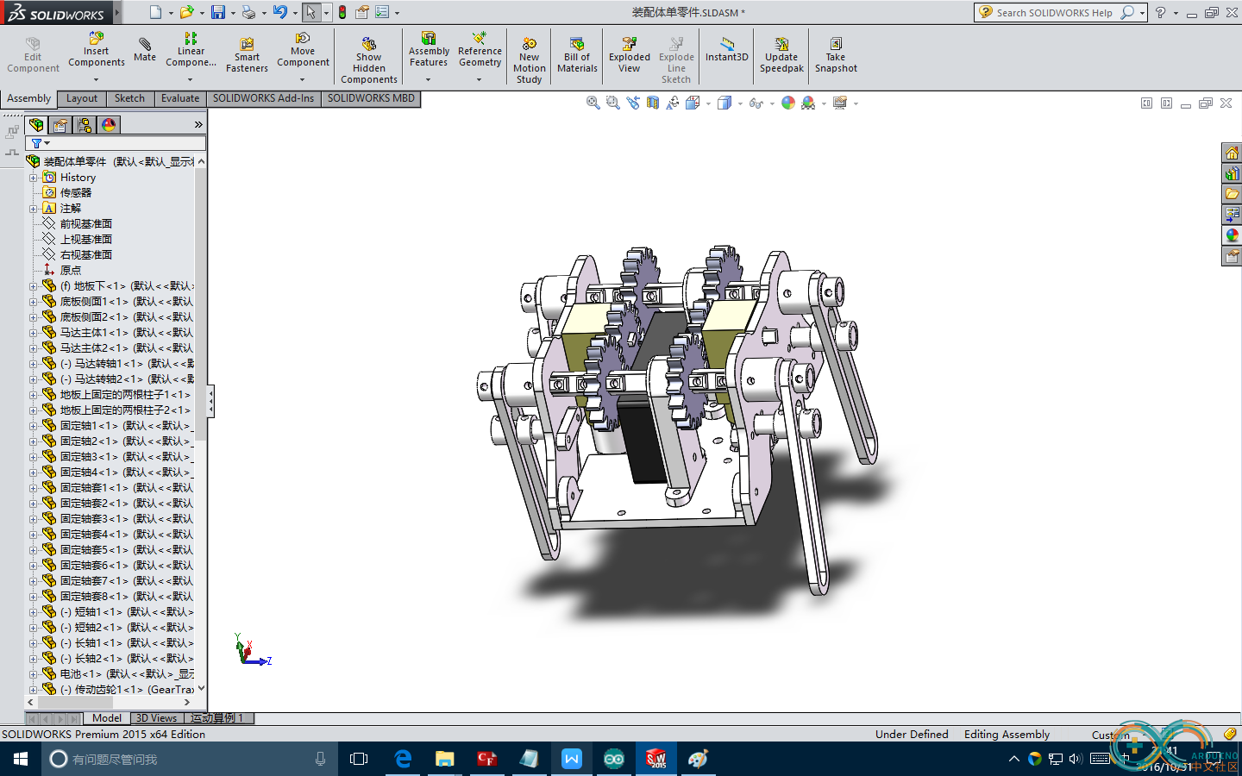
Task: Open the Evaluate tab
Action: pyautogui.click(x=180, y=98)
